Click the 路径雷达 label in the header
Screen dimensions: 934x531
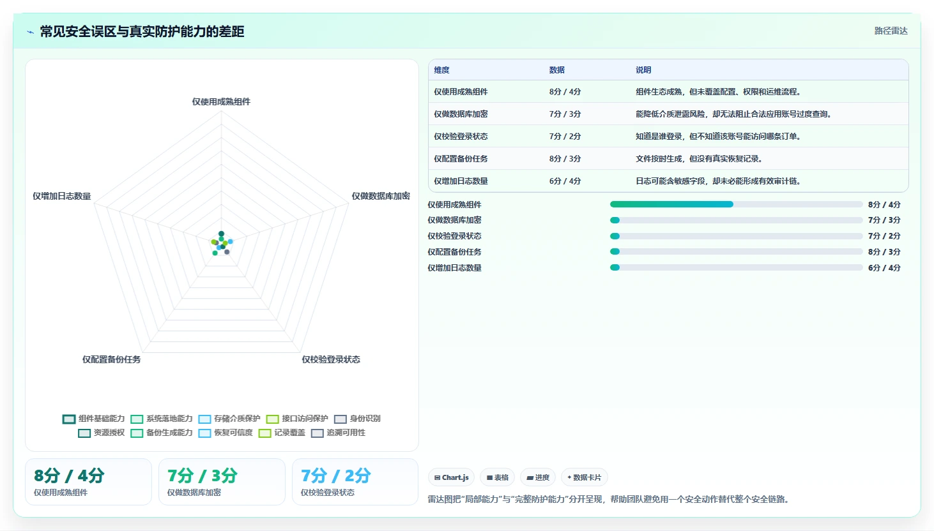tap(891, 31)
